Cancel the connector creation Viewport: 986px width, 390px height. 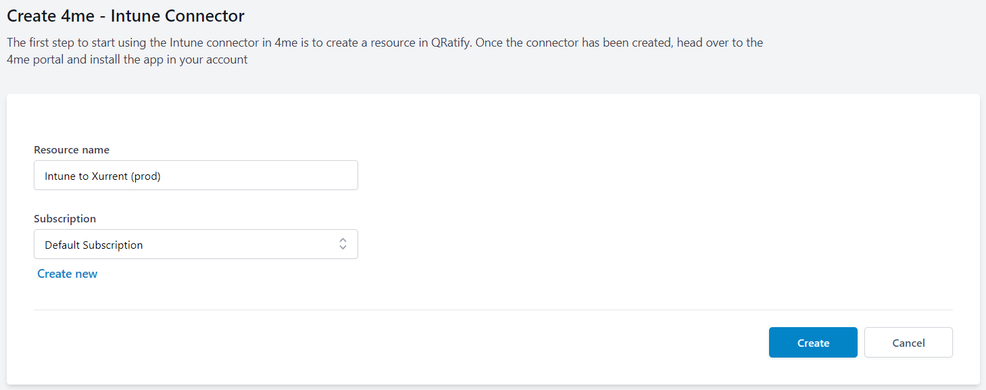908,343
